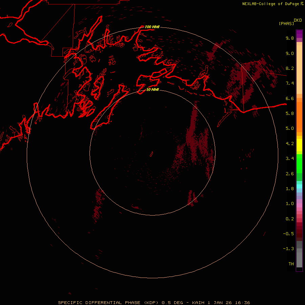The width and height of the screenshot is (305, 305).
Task: Click the 100 NMI range ring label
Action: tap(152, 27)
